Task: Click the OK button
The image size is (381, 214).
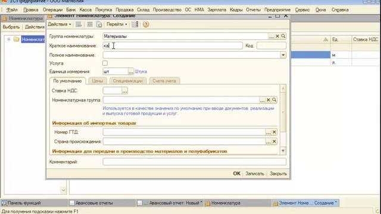Action: (x=237, y=174)
